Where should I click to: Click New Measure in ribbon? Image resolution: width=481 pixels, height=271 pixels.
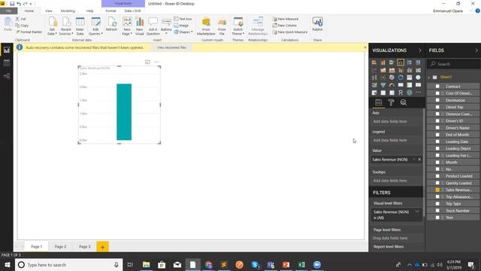click(x=286, y=19)
